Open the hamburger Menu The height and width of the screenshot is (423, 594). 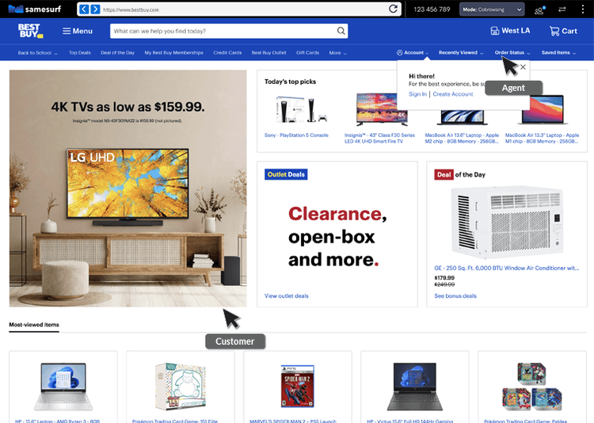click(x=78, y=31)
